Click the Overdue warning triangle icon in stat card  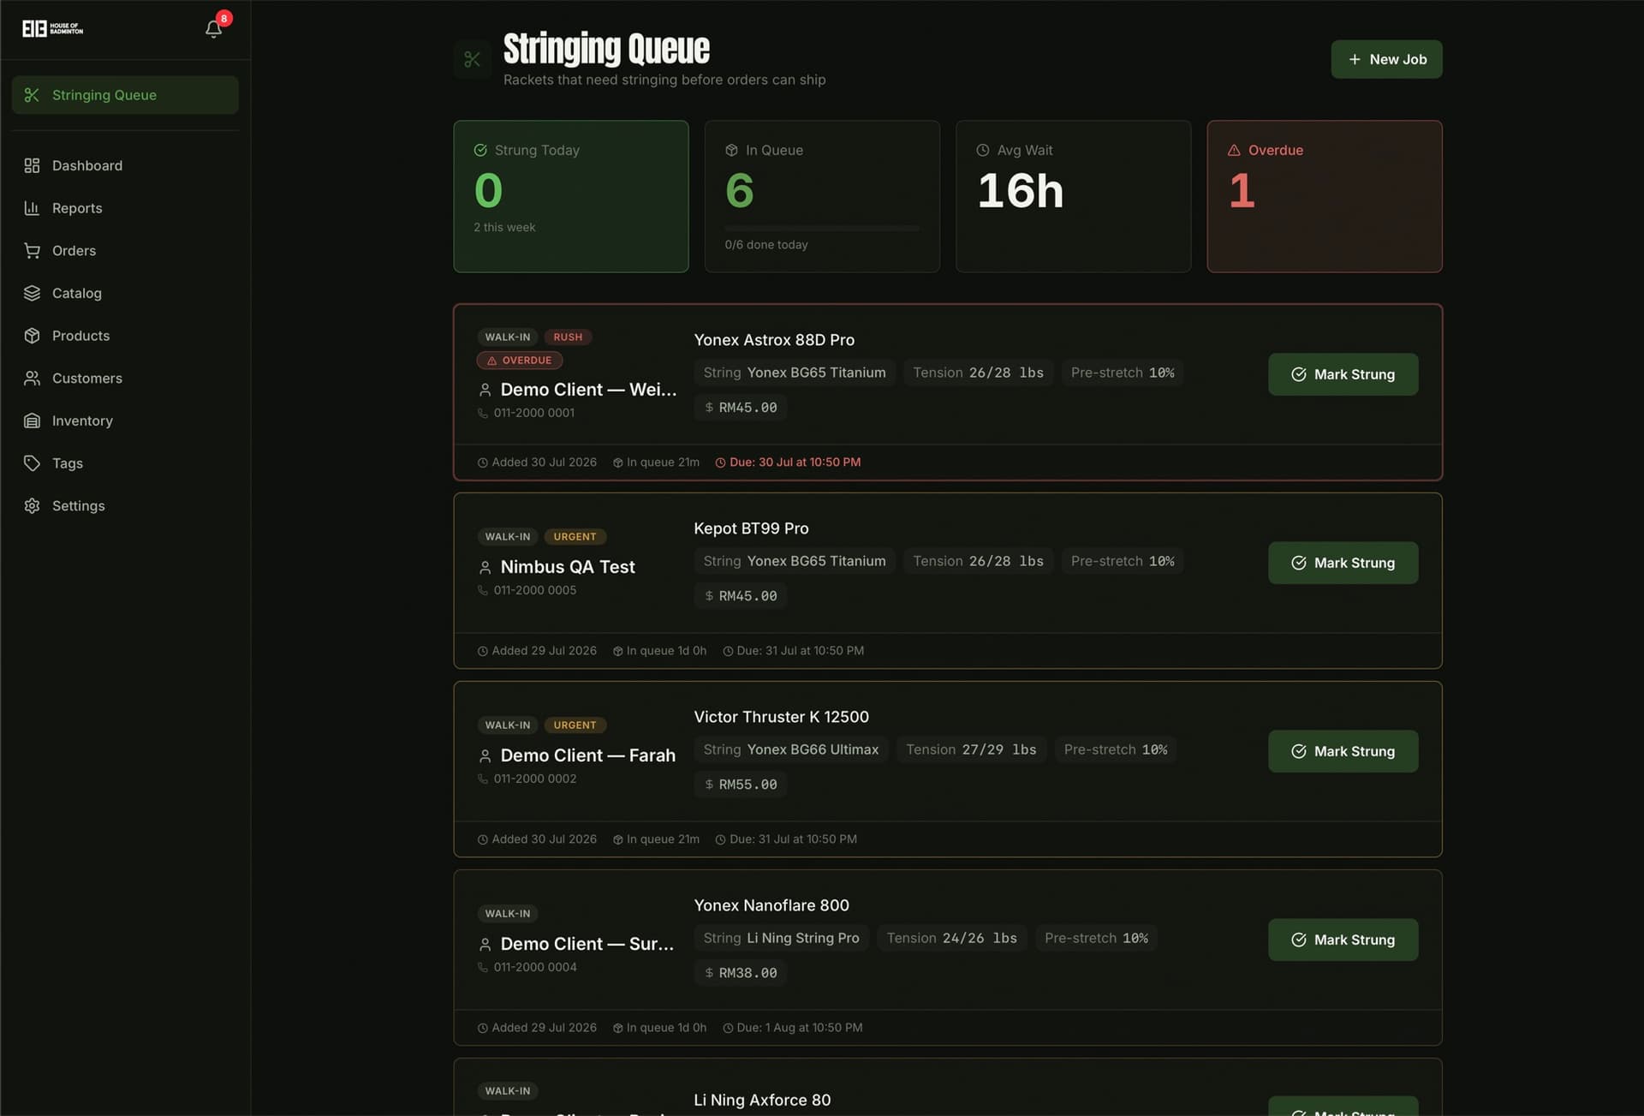(1234, 150)
